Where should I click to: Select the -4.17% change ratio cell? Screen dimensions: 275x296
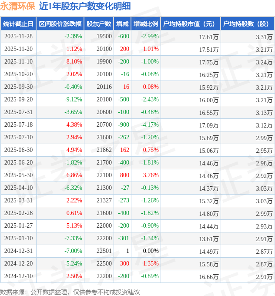point(150,125)
